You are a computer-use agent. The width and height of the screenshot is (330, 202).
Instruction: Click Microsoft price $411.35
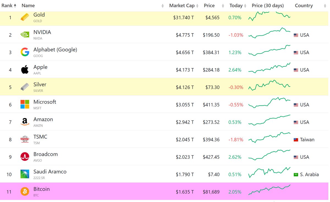[211, 105]
